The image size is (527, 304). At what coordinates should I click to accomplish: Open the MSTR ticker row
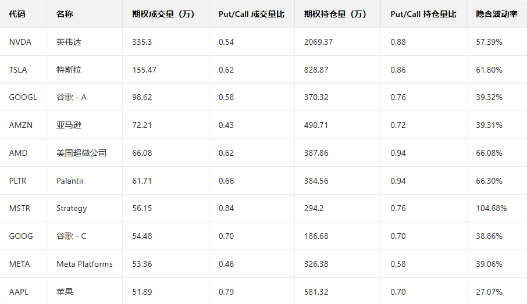pyautogui.click(x=20, y=208)
